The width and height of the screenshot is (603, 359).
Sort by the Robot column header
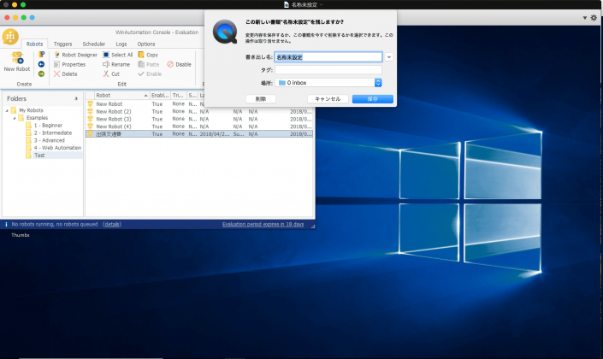pyautogui.click(x=121, y=96)
